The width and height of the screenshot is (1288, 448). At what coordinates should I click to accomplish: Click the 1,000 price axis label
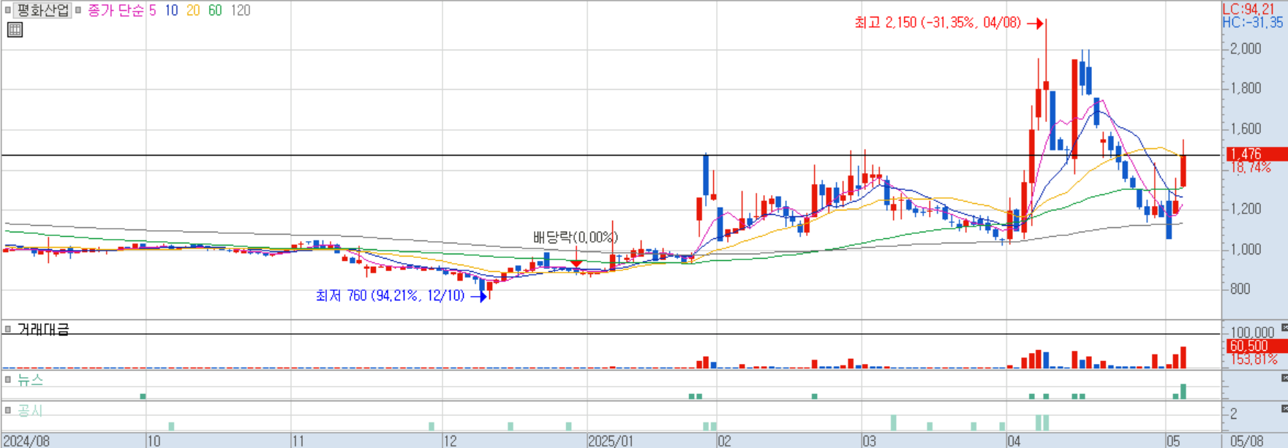pyautogui.click(x=1246, y=249)
